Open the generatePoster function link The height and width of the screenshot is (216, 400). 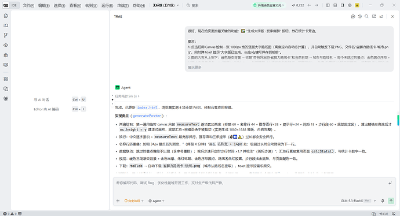point(147,116)
